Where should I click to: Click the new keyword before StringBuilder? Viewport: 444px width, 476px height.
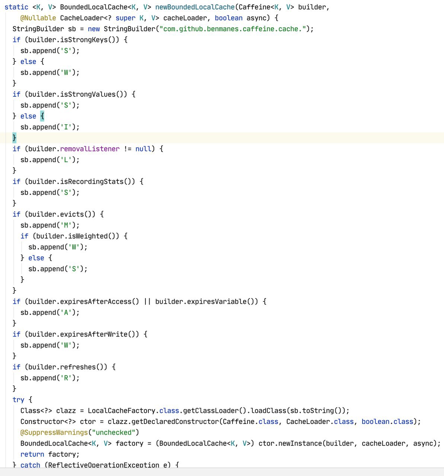coord(94,29)
